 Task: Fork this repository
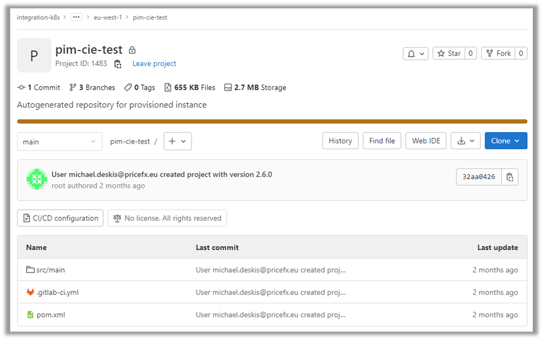[498, 53]
